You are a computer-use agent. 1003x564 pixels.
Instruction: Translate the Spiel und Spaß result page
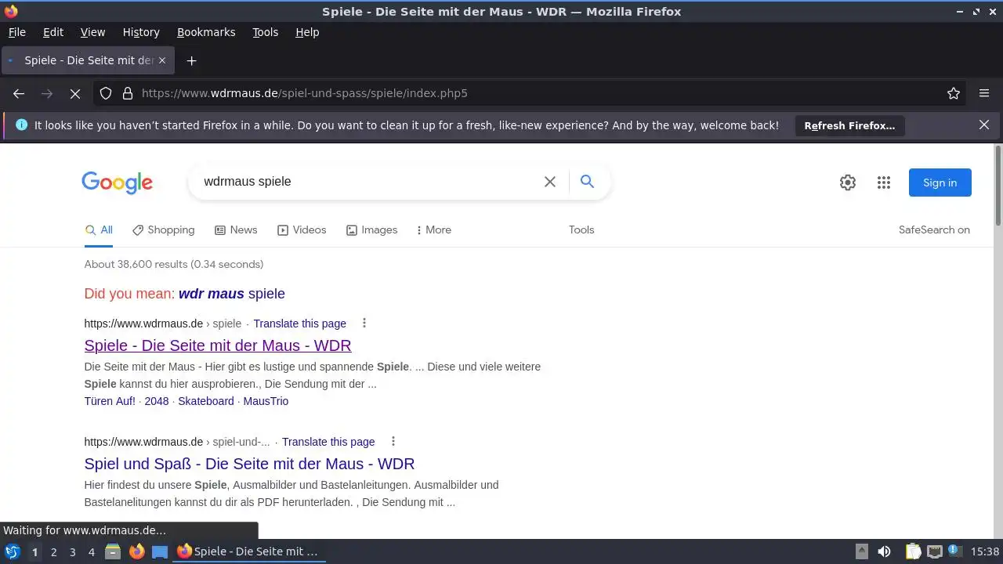(x=328, y=442)
